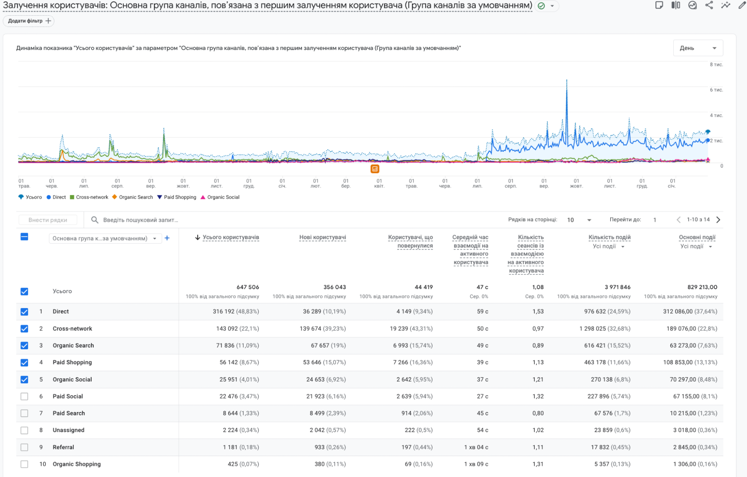Click the plus icon to add a dimension
The image size is (747, 477).
[x=167, y=238]
